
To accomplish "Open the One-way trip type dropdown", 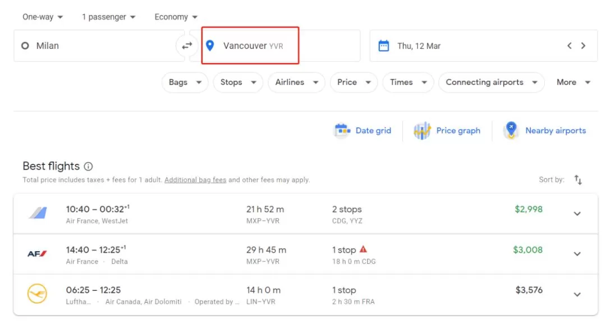I will pyautogui.click(x=43, y=17).
